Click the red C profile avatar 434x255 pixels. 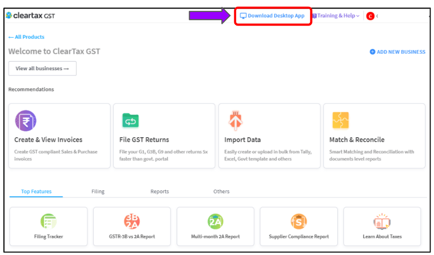(x=370, y=16)
